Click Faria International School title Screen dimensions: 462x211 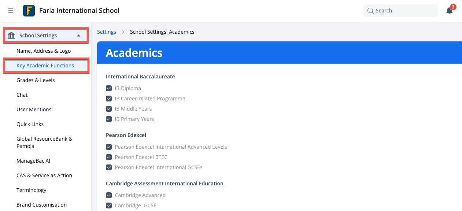point(80,11)
